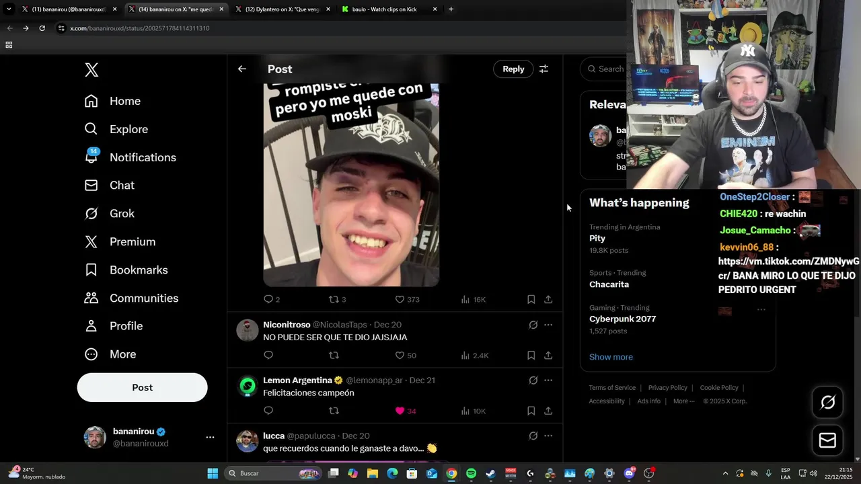This screenshot has height=484, width=861.
Task: Repost Niconitroso's comment
Action: point(333,355)
